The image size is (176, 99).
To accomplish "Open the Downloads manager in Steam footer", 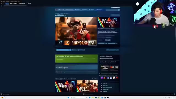I will (x=89, y=94).
